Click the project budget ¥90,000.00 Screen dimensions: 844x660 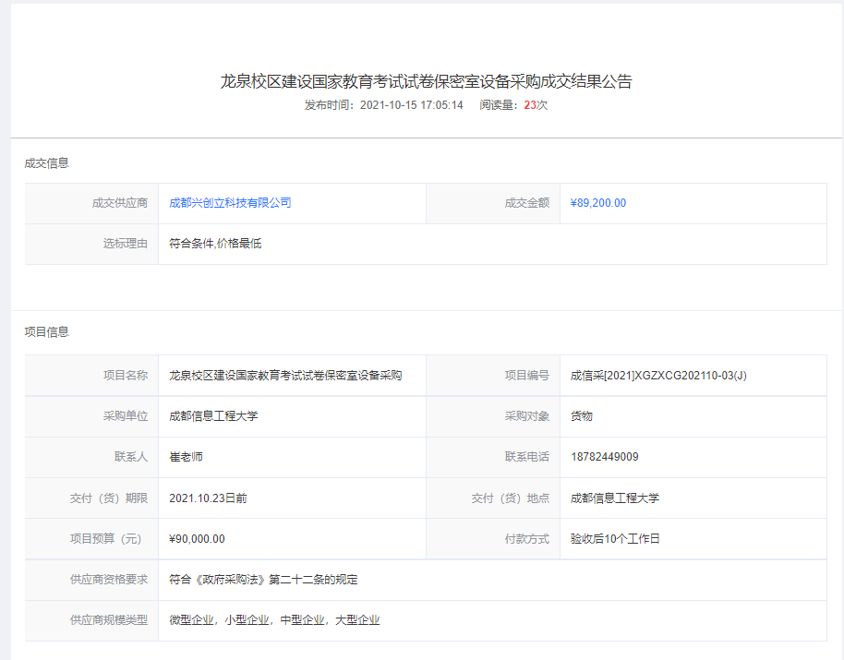coord(198,539)
